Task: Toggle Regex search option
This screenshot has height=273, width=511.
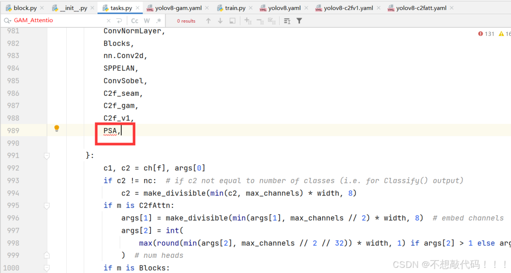Action: [x=159, y=21]
